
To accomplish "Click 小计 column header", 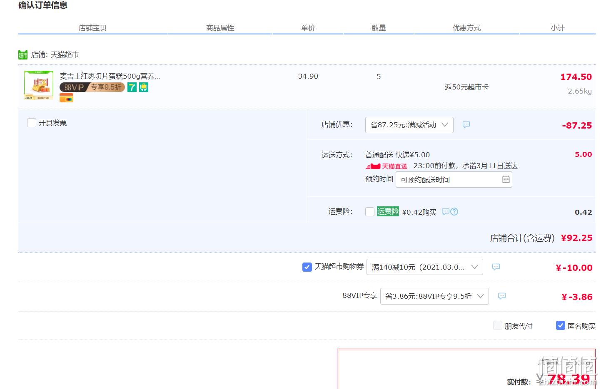I will pos(558,28).
